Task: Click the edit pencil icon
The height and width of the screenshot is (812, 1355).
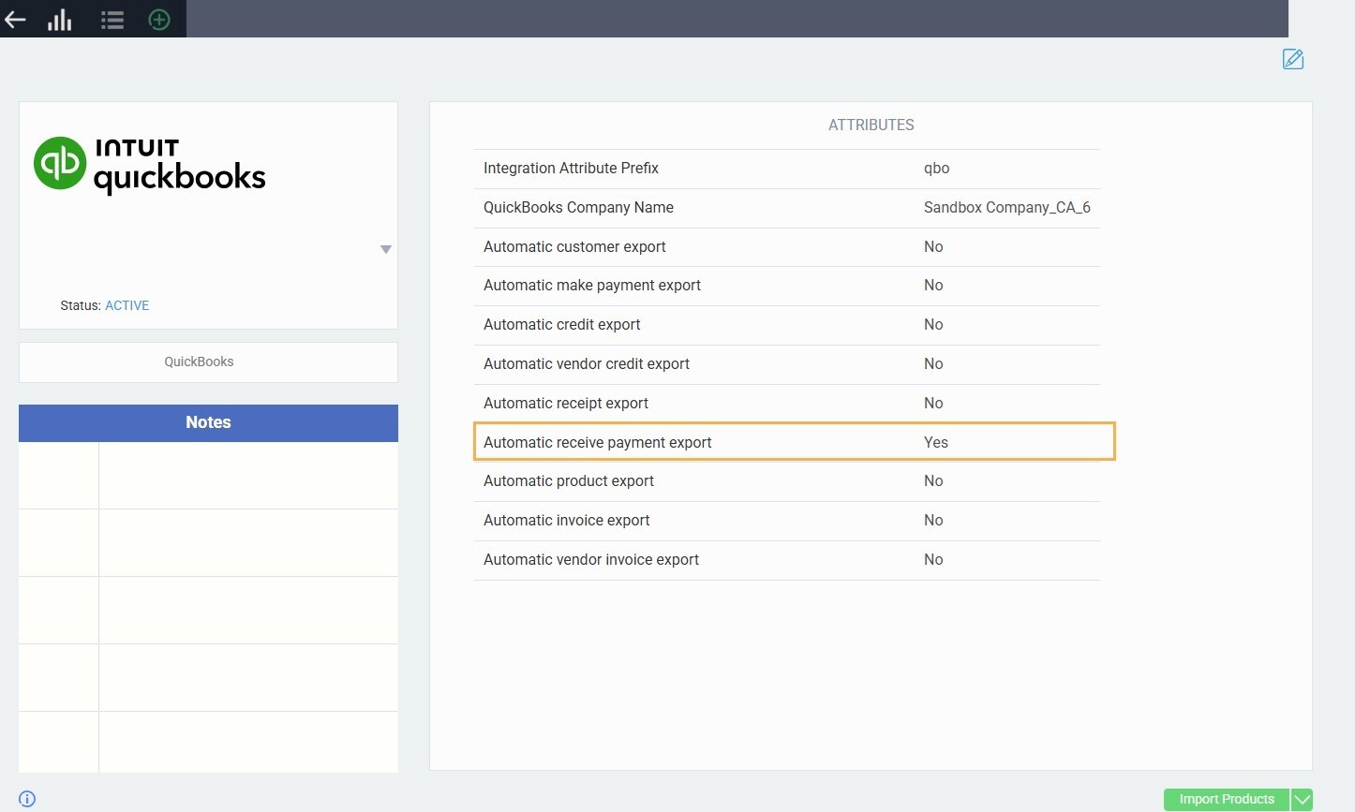Action: (x=1292, y=59)
